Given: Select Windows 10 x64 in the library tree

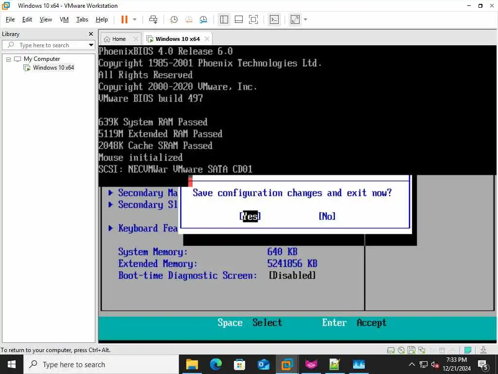Looking at the screenshot, I should pos(53,67).
